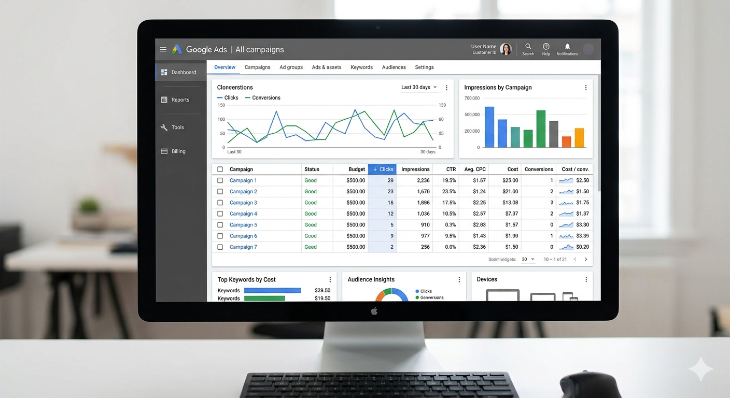
Task: Click the Search magnifier icon
Action: 528,47
